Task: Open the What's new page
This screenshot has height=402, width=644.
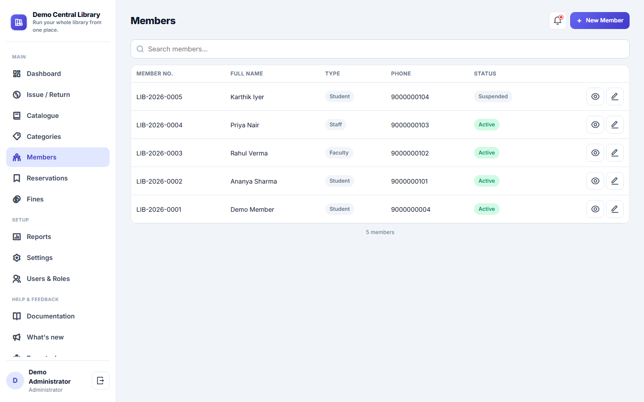Action: pyautogui.click(x=58, y=337)
